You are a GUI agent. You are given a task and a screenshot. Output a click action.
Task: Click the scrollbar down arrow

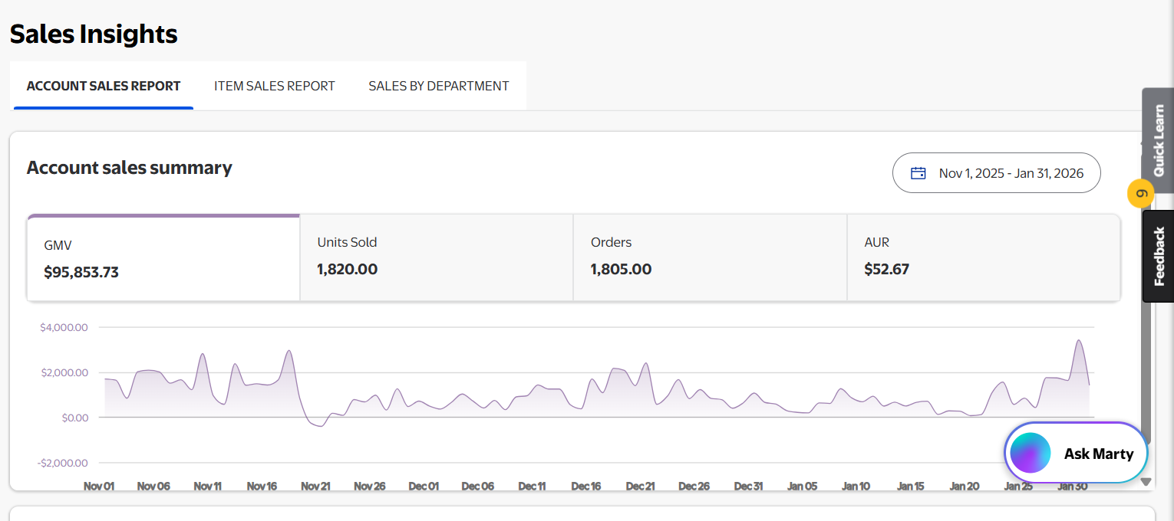tap(1146, 482)
